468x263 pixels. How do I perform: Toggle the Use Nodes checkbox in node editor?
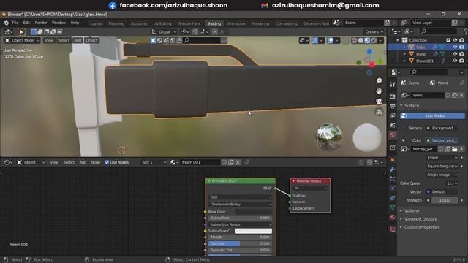107,162
